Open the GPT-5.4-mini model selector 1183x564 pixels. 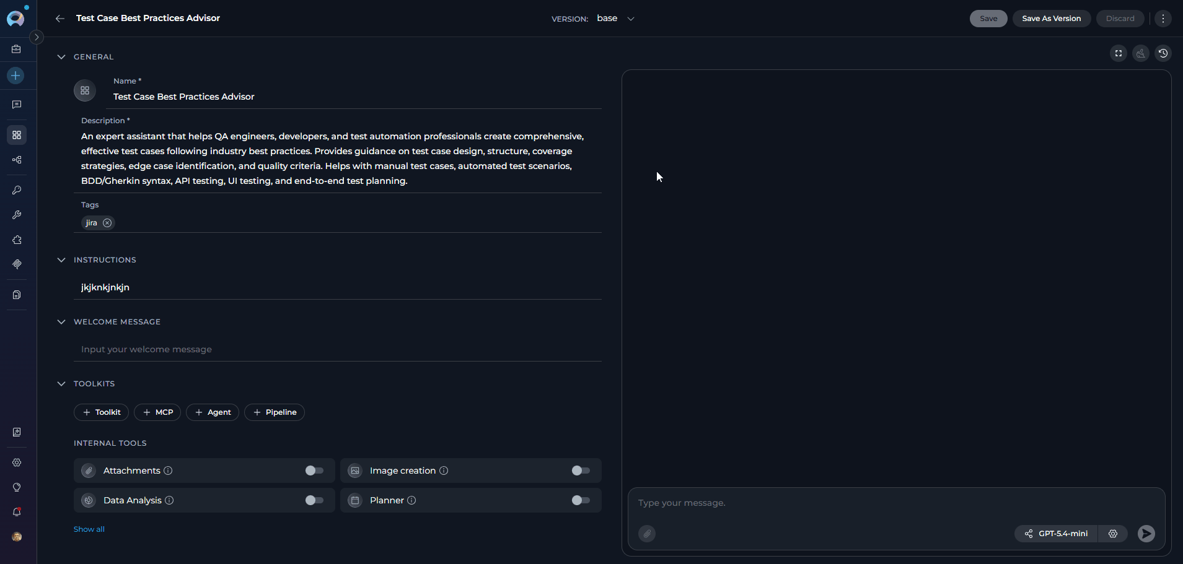pos(1057,534)
